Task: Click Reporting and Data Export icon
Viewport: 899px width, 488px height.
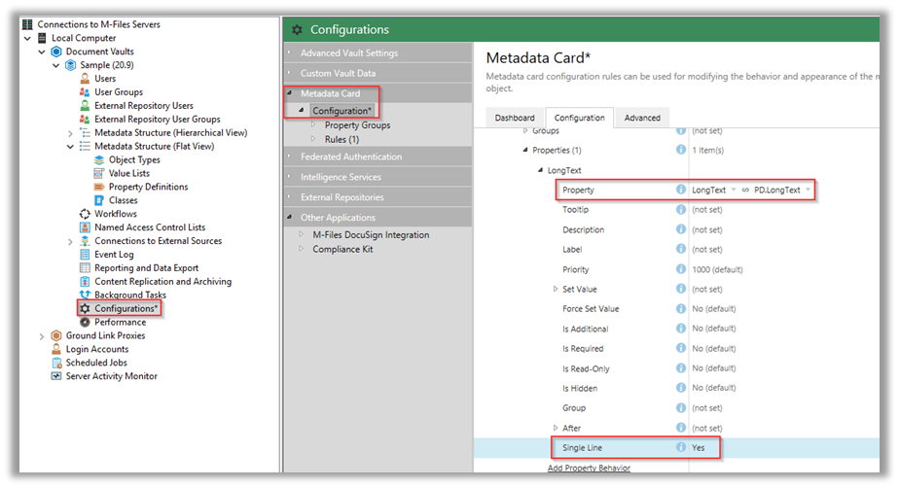Action: click(85, 268)
